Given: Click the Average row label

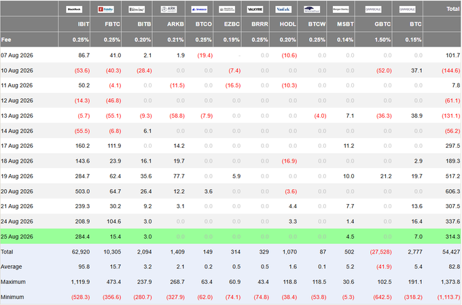Looking at the screenshot, I should point(11,267).
